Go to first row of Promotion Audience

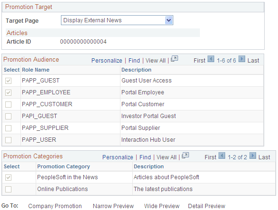point(199,61)
